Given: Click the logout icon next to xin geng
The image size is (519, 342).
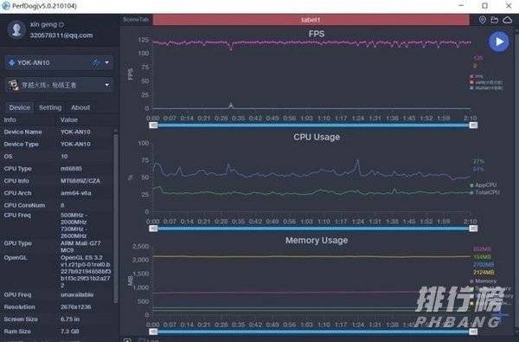Looking at the screenshot, I should click(61, 24).
